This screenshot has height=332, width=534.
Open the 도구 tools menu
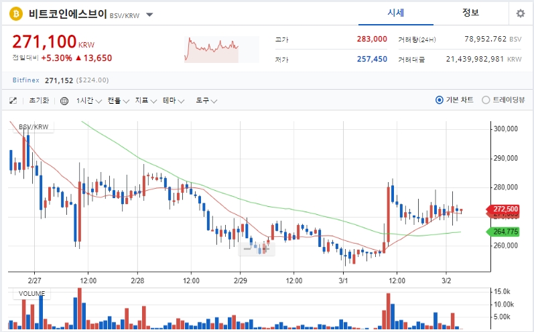(x=206, y=100)
